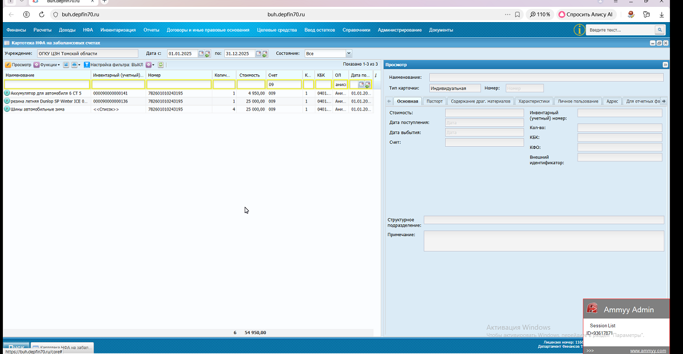Open the Целевые средства menu
The height and width of the screenshot is (354, 683).
[277, 30]
